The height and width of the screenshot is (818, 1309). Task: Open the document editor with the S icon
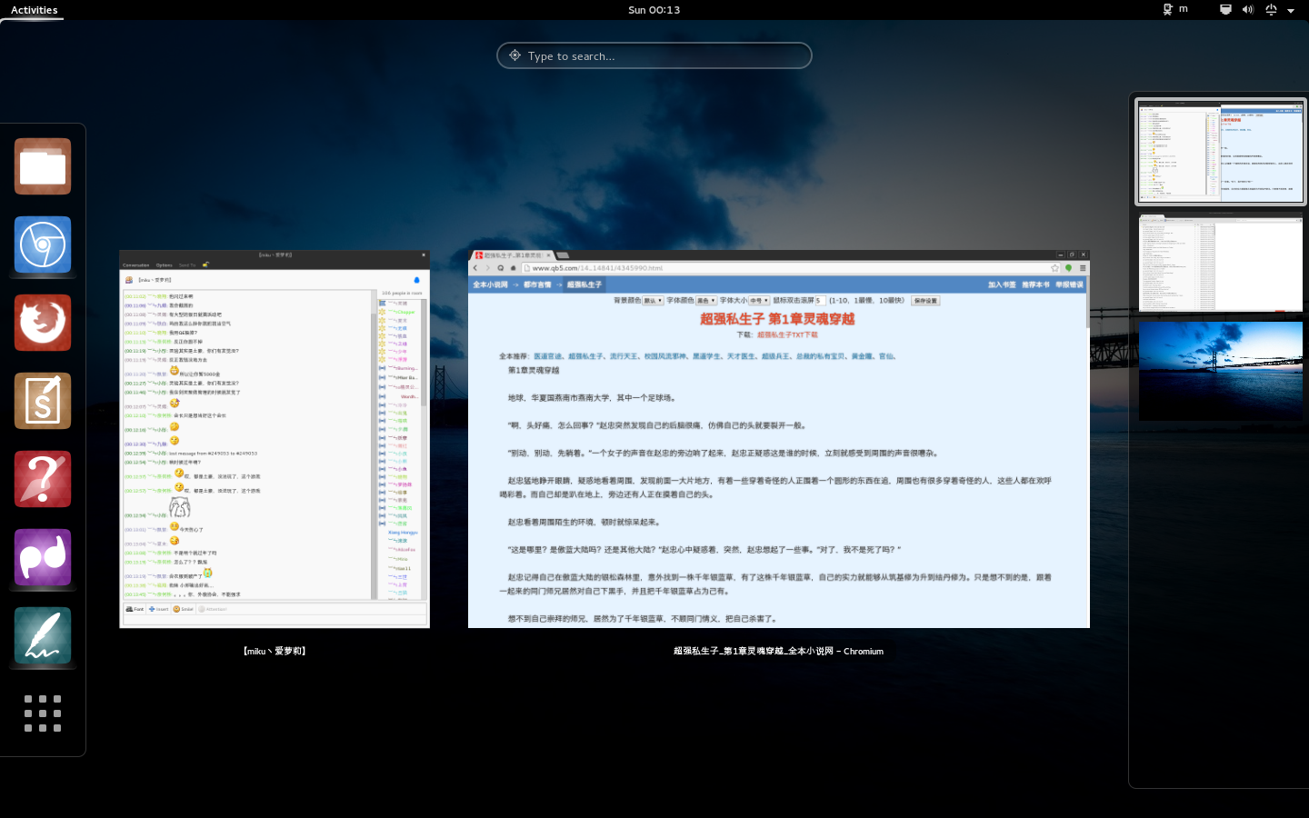coord(43,401)
